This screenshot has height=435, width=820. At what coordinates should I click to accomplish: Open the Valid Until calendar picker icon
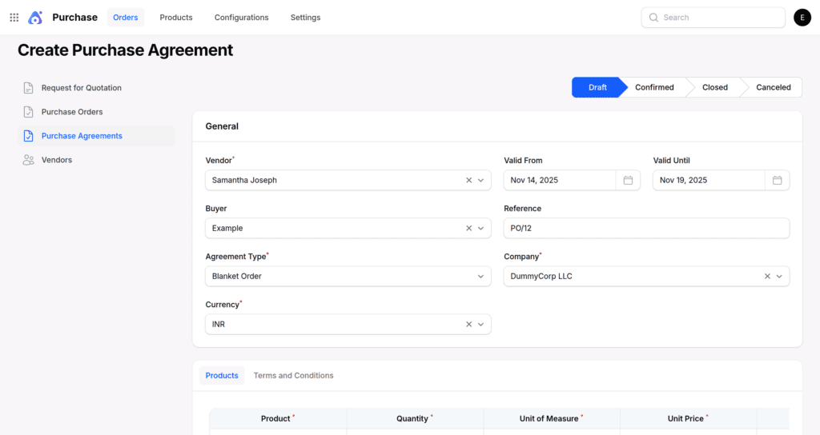777,181
